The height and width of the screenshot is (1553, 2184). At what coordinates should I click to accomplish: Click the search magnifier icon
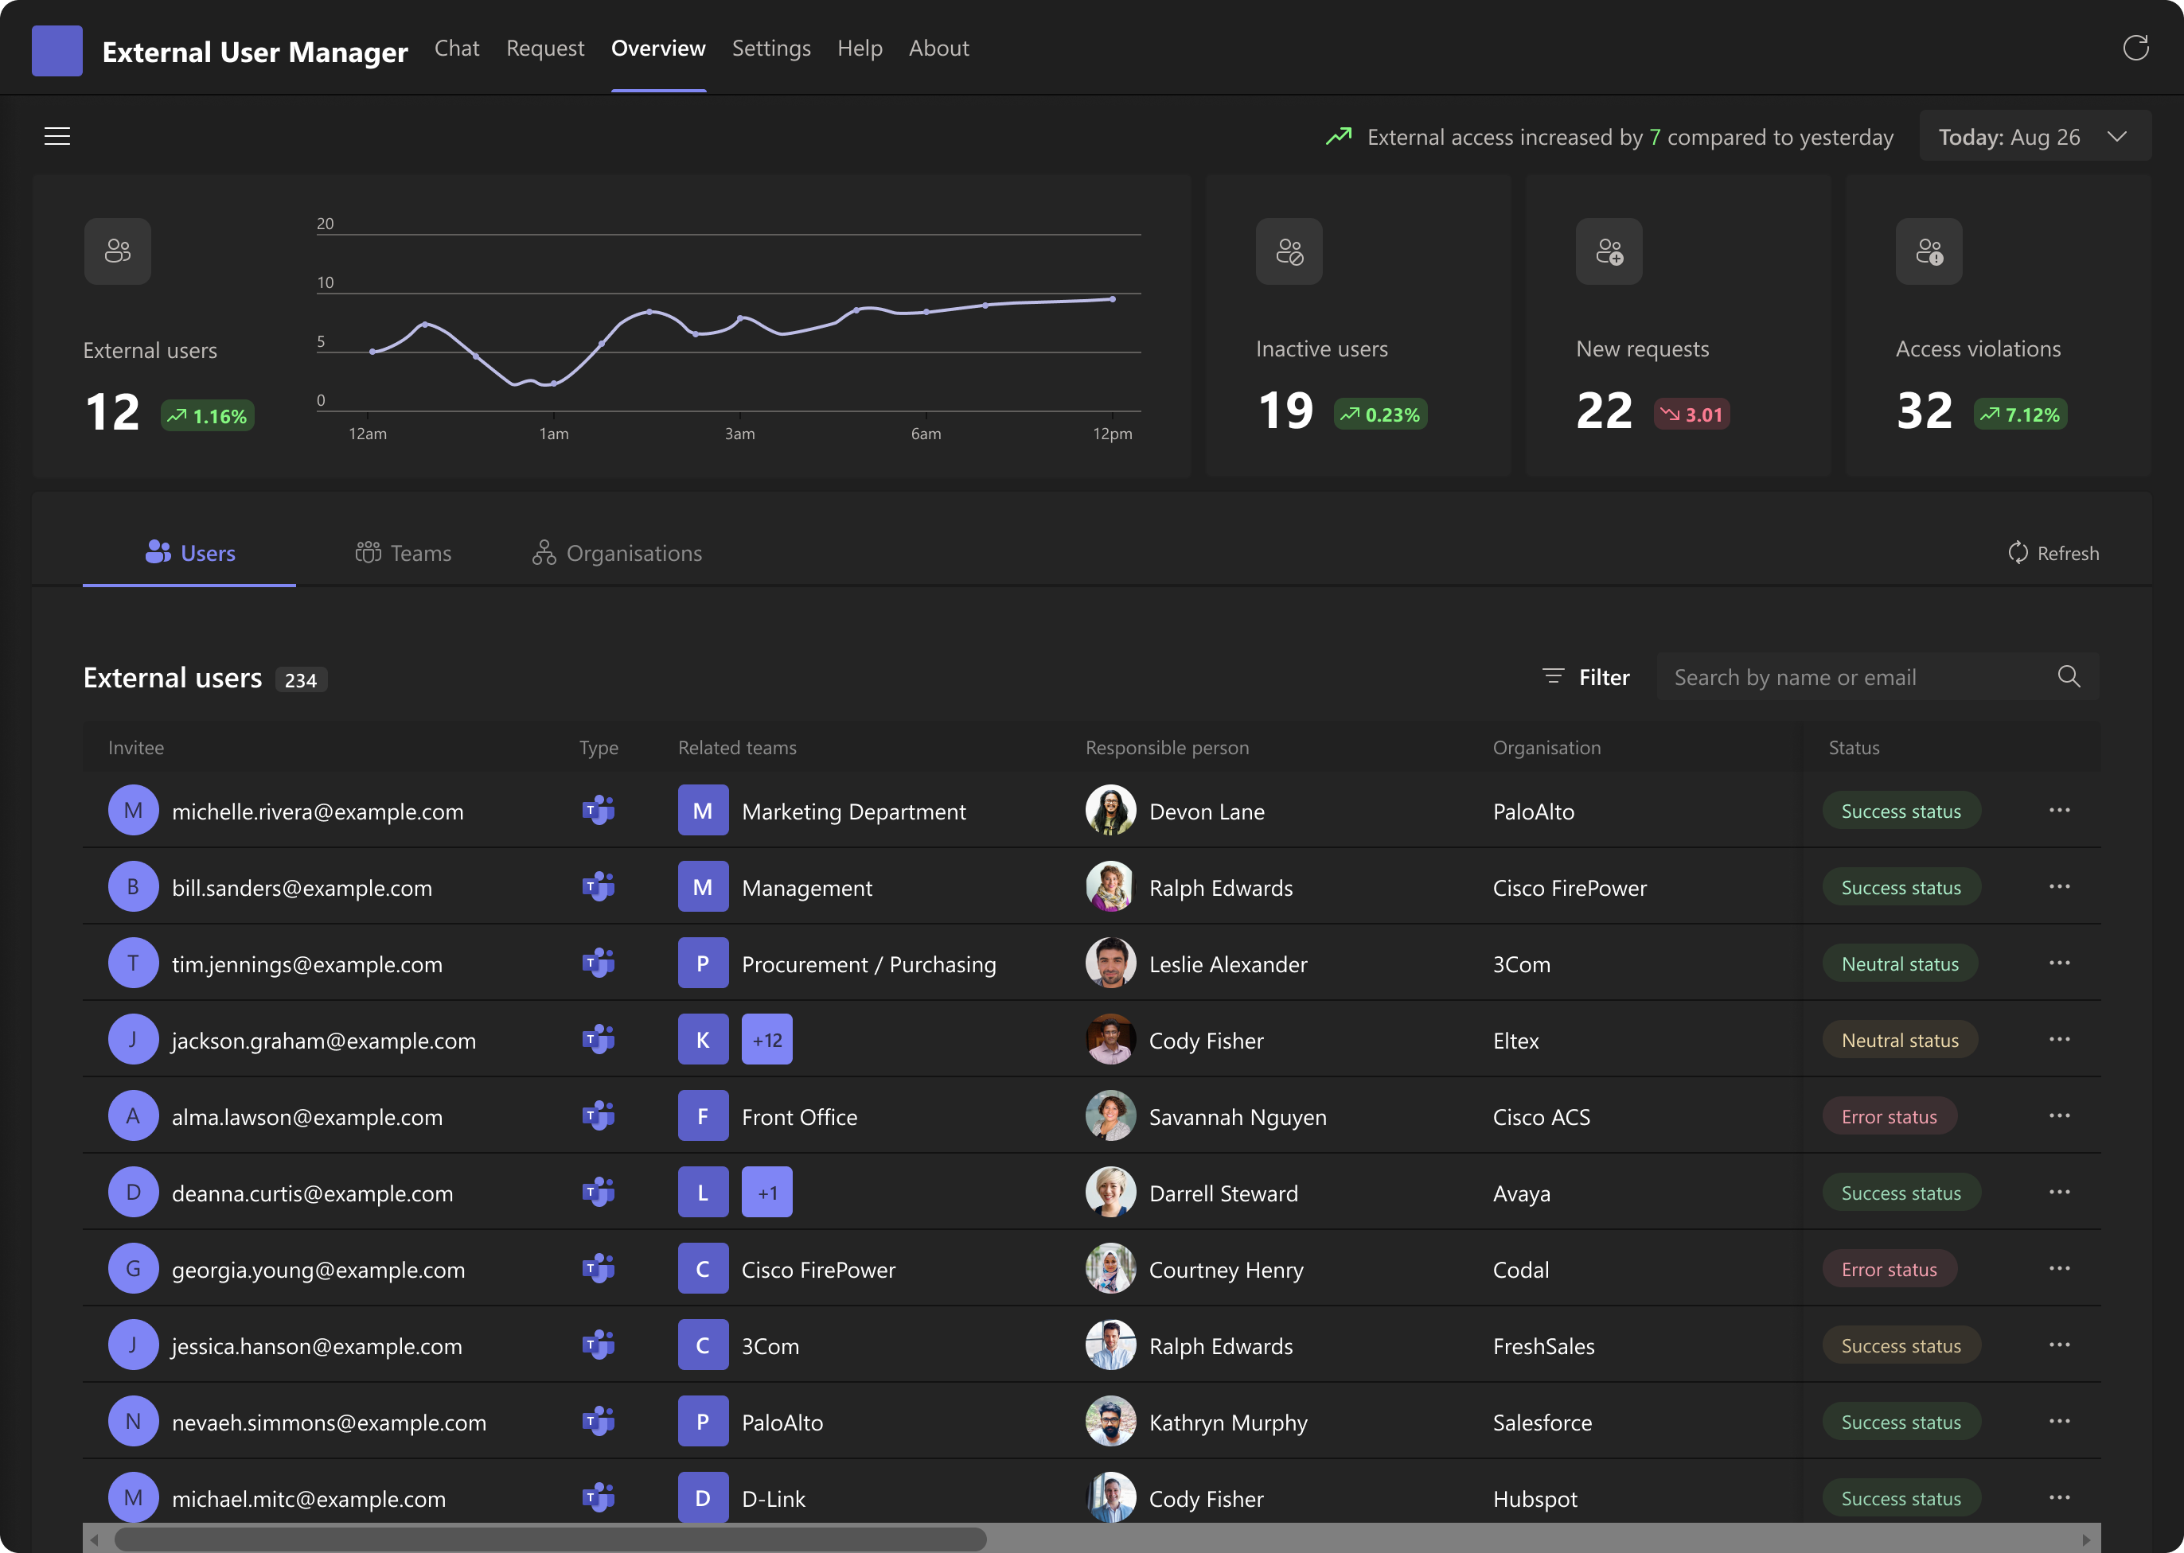coord(2069,677)
